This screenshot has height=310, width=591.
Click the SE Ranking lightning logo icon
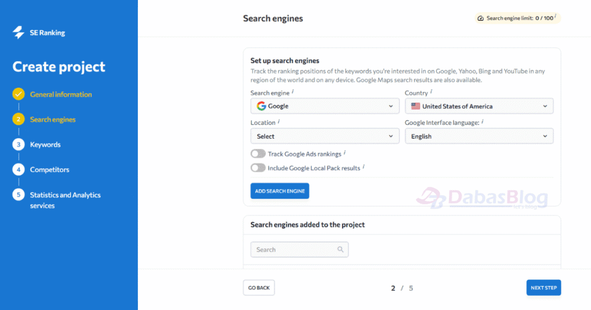tap(18, 32)
